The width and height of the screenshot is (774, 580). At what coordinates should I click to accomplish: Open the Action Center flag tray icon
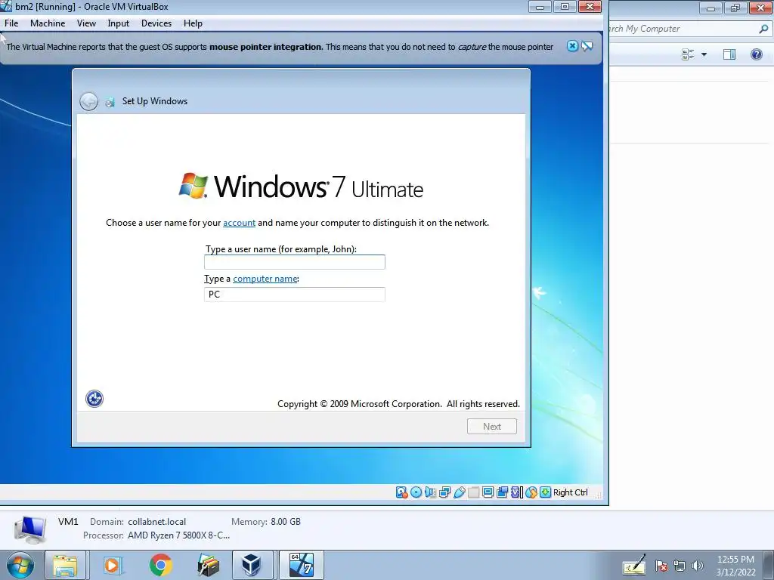pos(661,566)
